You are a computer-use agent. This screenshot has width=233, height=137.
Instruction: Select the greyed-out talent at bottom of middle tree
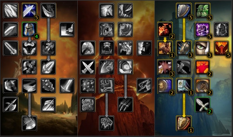107,123
